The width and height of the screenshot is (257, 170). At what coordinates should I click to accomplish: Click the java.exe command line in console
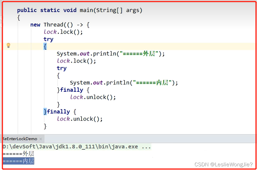77,146
